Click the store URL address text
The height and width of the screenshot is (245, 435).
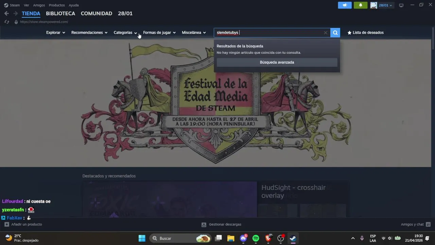pos(44,22)
